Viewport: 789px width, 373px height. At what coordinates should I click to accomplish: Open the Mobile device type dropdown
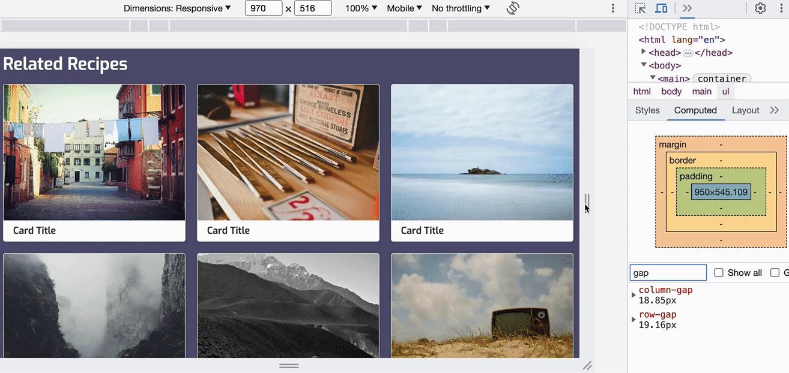tap(404, 8)
